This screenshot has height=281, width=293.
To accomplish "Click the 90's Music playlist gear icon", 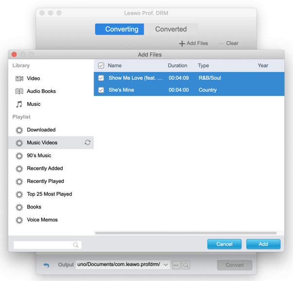I will pyautogui.click(x=19, y=156).
